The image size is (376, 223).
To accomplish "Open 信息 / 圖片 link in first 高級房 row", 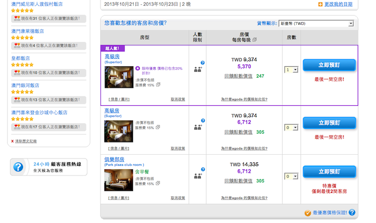I will 119,99.
